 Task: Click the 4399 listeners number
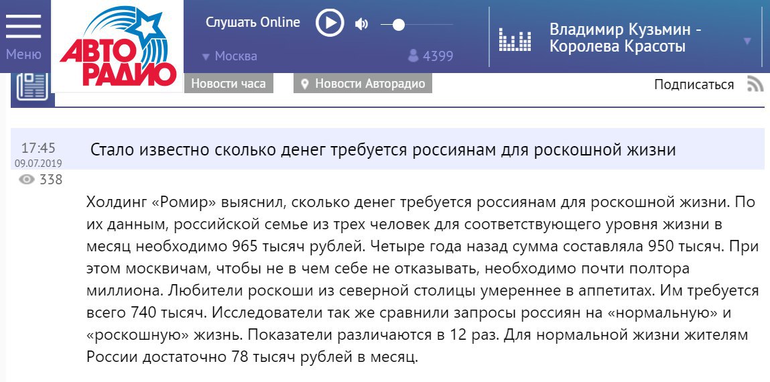click(x=438, y=56)
